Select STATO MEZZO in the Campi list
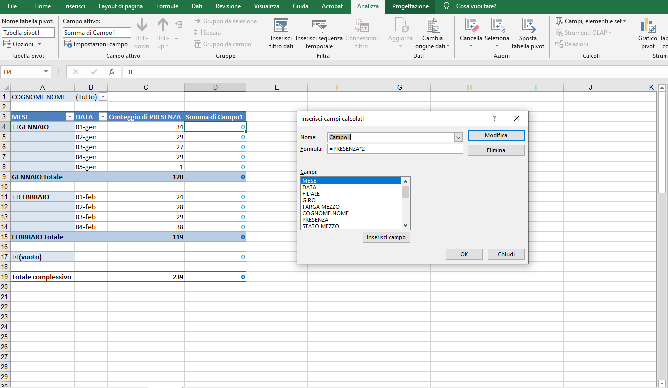 point(351,226)
